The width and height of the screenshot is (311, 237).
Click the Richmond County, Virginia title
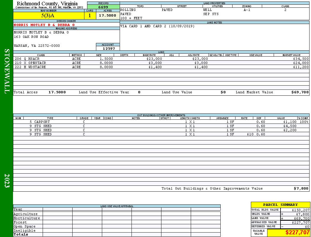click(47, 4)
